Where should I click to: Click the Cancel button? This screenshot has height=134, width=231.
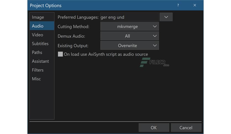(186, 128)
